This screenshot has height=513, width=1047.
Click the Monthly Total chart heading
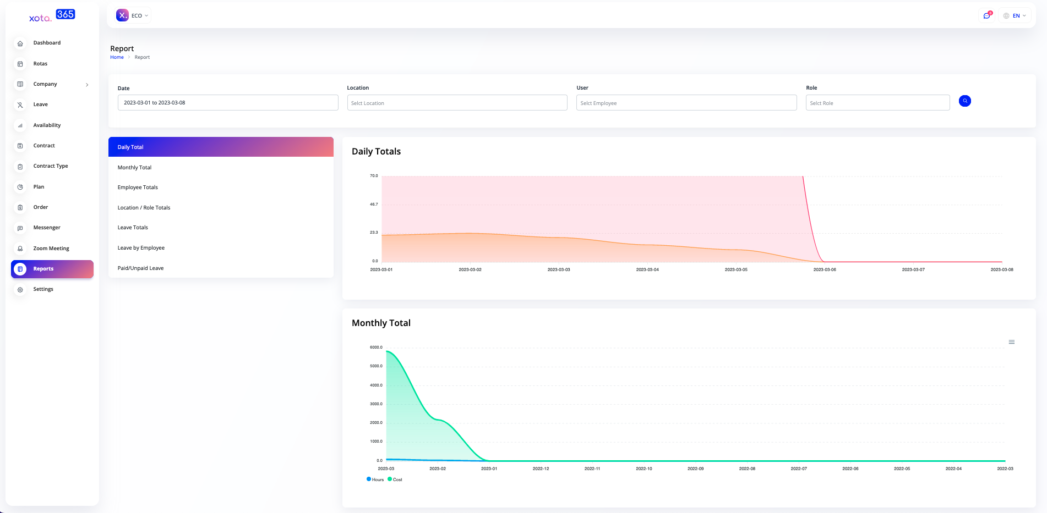pyautogui.click(x=381, y=323)
